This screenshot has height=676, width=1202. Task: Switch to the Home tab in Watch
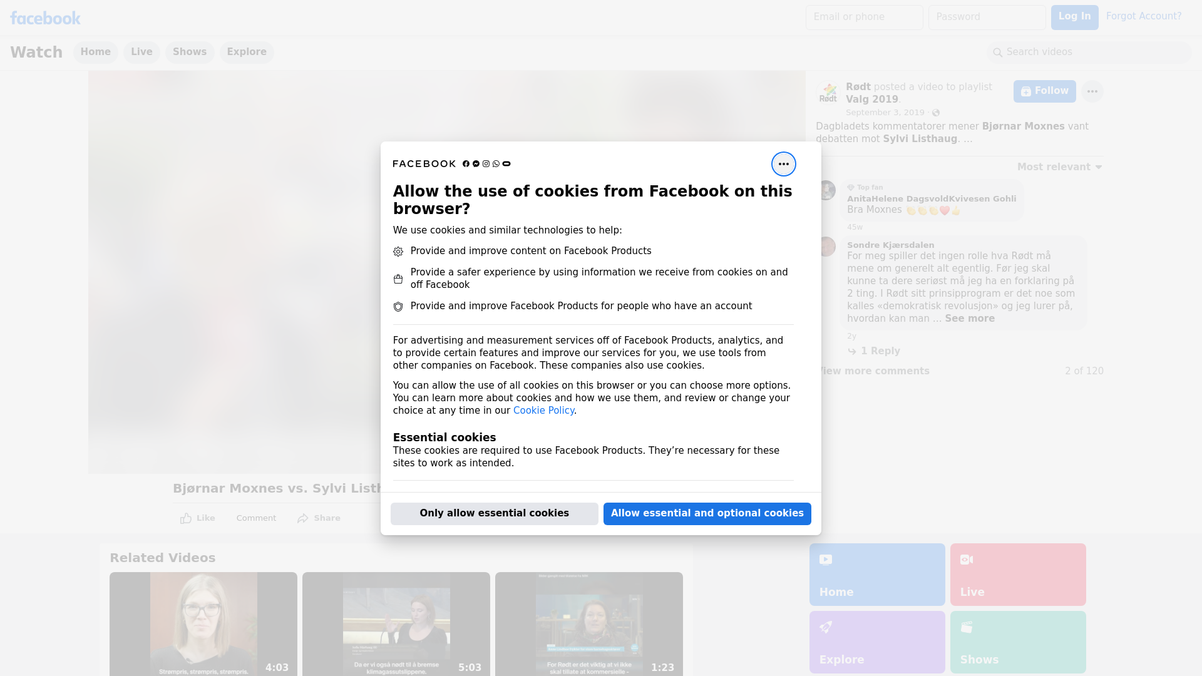(95, 52)
